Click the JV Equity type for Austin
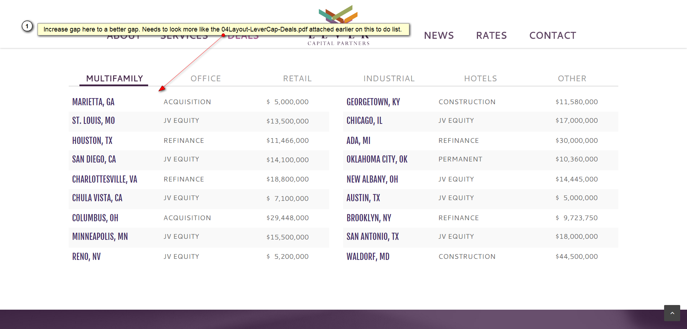 pos(456,198)
